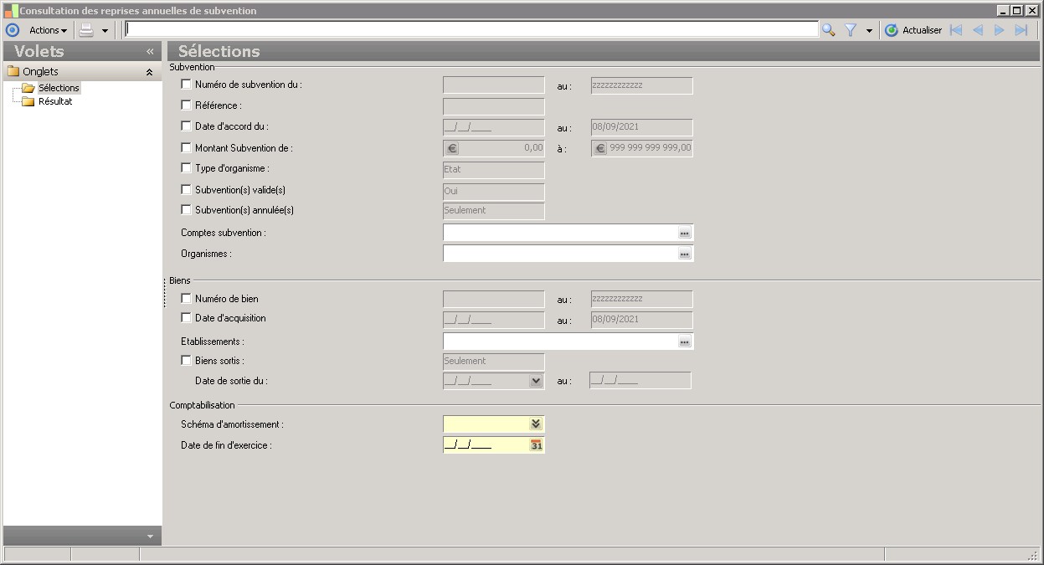1044x565 pixels.
Task: Tick Subvention(s) annulée(s) checkbox
Action: [x=186, y=210]
